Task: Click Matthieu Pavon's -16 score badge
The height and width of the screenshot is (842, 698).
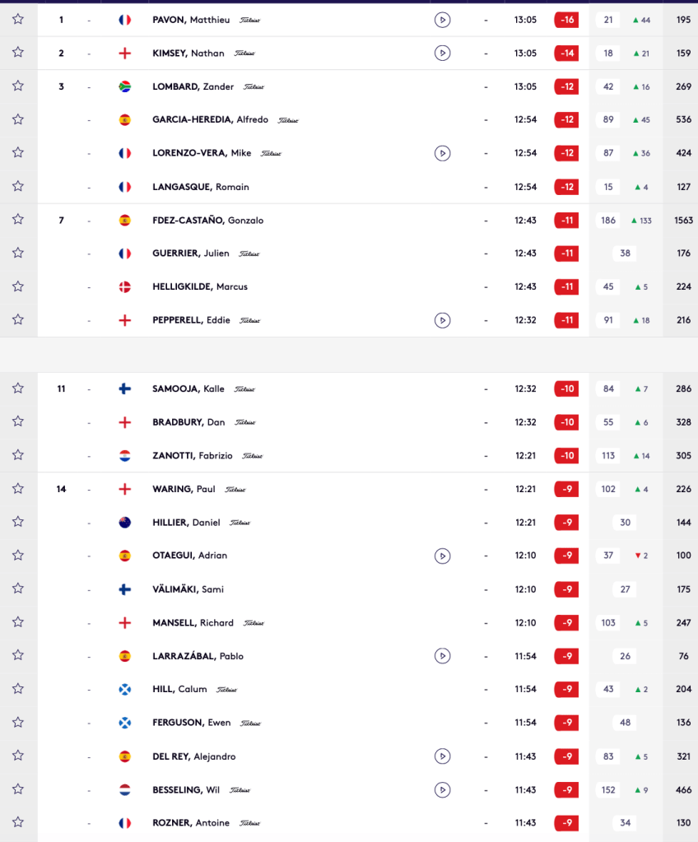Action: [566, 20]
